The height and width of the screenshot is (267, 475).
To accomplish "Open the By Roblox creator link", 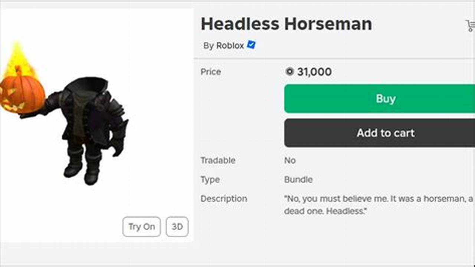I will 222,46.
